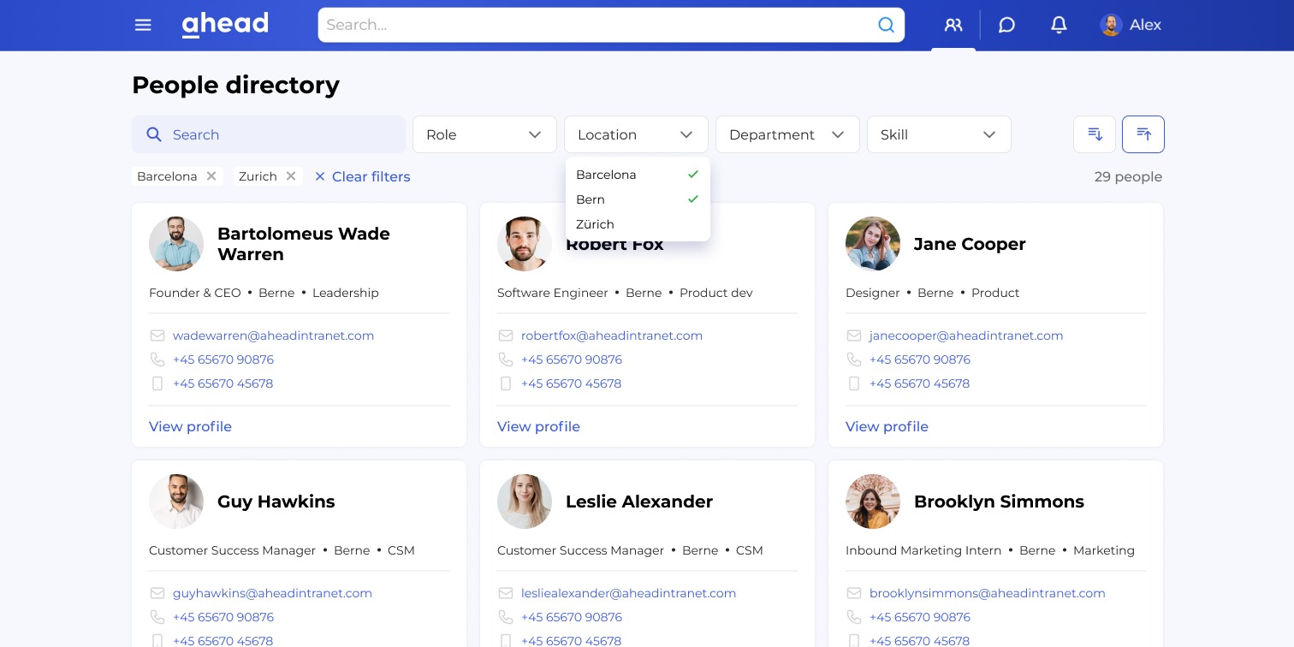Click the magnifier icon in top search bar
The image size is (1294, 647).
point(886,25)
